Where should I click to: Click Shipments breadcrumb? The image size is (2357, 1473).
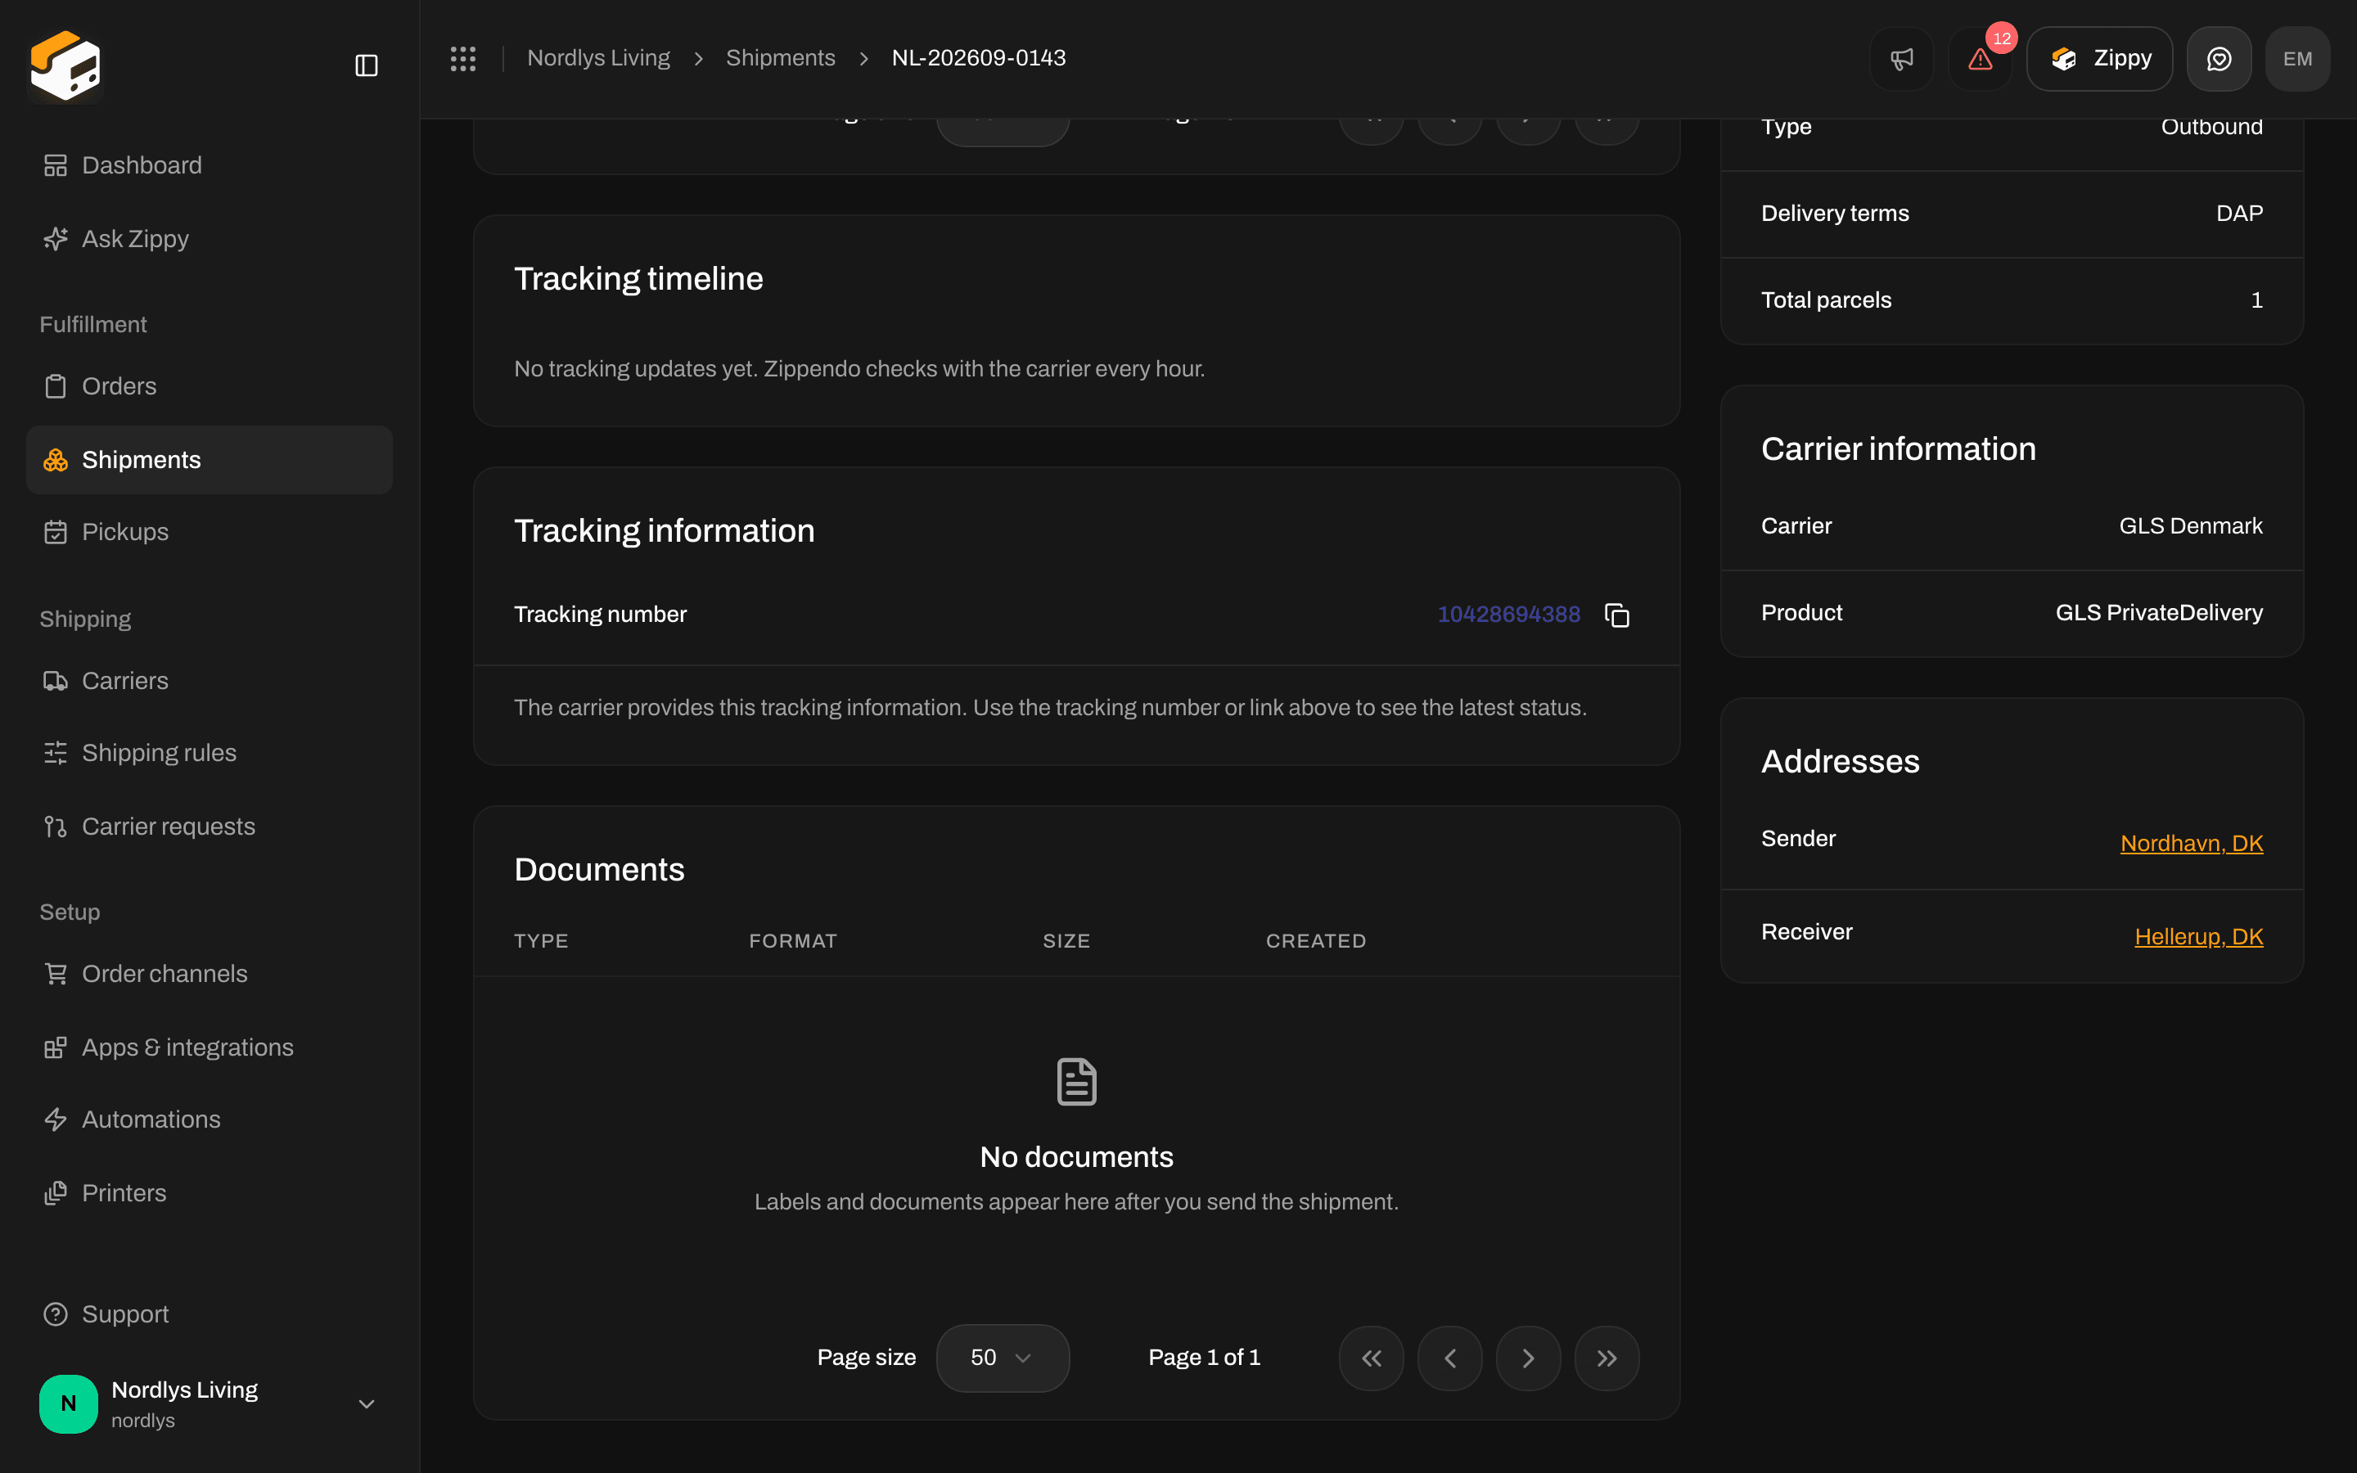780,58
